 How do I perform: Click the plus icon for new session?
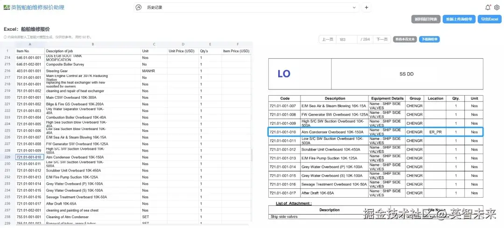(366, 7)
